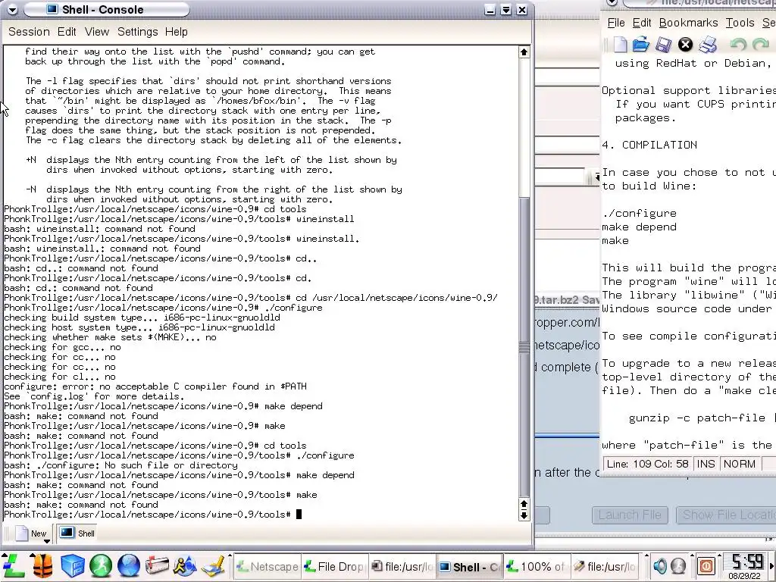Click the yellow brush icon in the panel
Image resolution: width=776 pixels, height=582 pixels.
(213, 565)
